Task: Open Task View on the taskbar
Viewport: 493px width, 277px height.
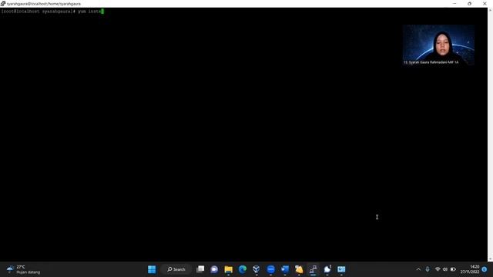Action: (200, 269)
